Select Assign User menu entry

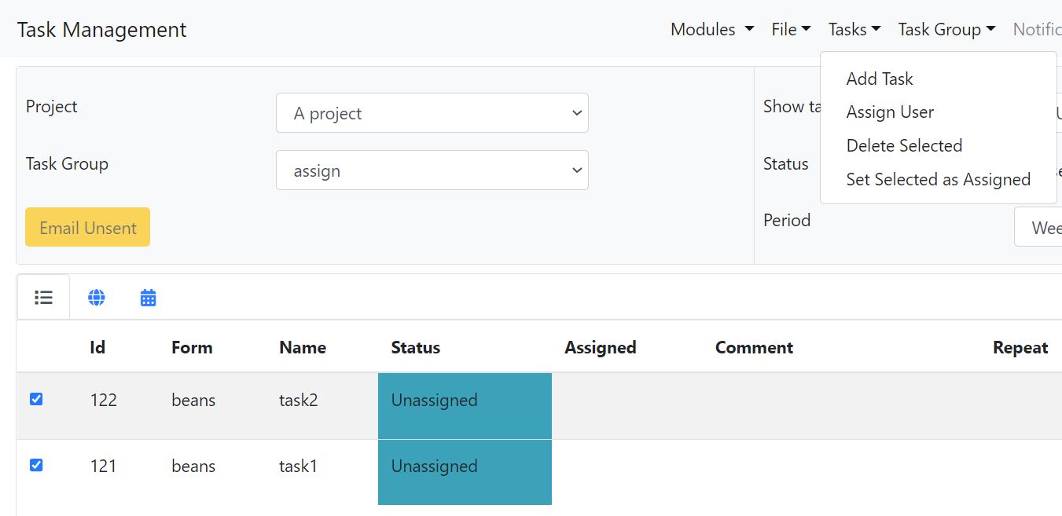(x=890, y=112)
